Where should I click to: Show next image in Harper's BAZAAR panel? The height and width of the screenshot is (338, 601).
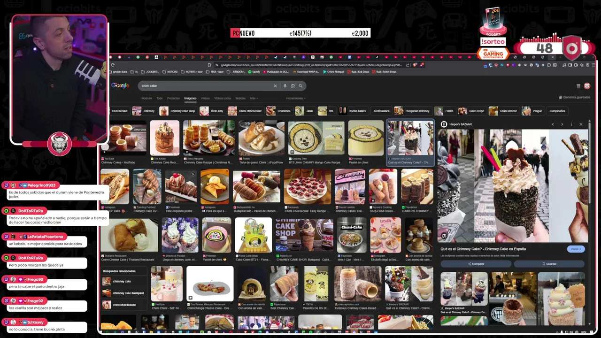(x=562, y=124)
